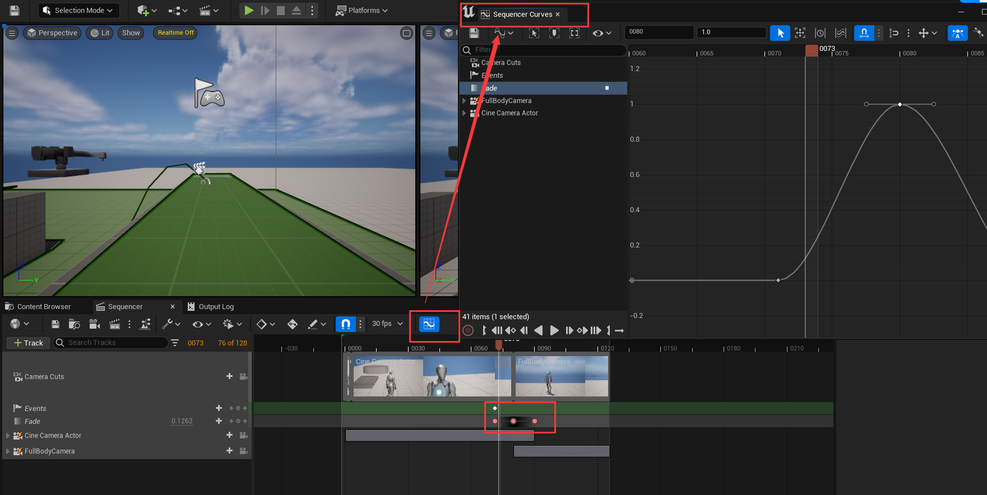Click the add Track button
This screenshot has width=987, height=495.
pyautogui.click(x=28, y=343)
